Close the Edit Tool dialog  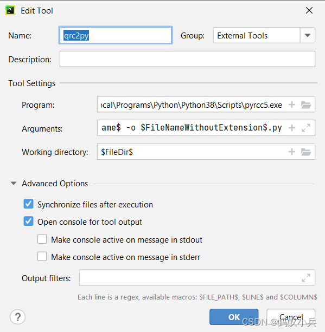(309, 10)
